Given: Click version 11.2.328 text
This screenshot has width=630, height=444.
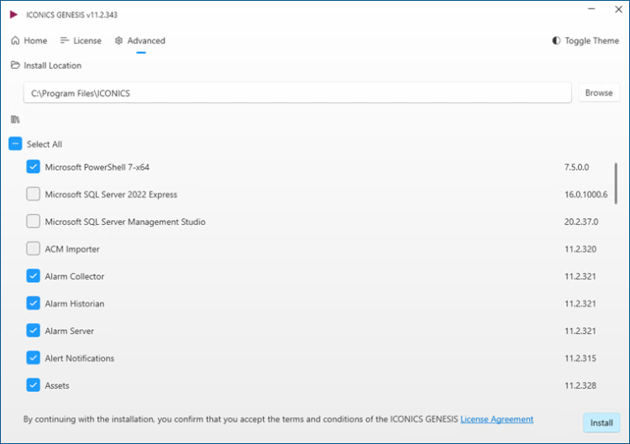Looking at the screenshot, I should point(580,385).
